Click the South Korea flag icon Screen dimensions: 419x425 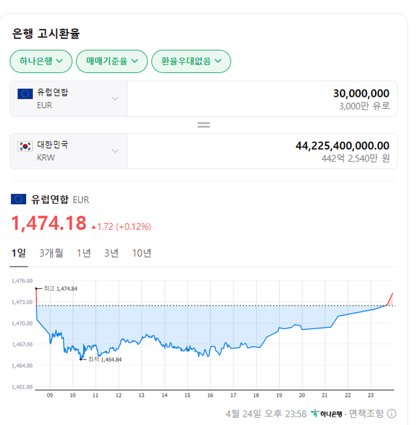coord(26,146)
